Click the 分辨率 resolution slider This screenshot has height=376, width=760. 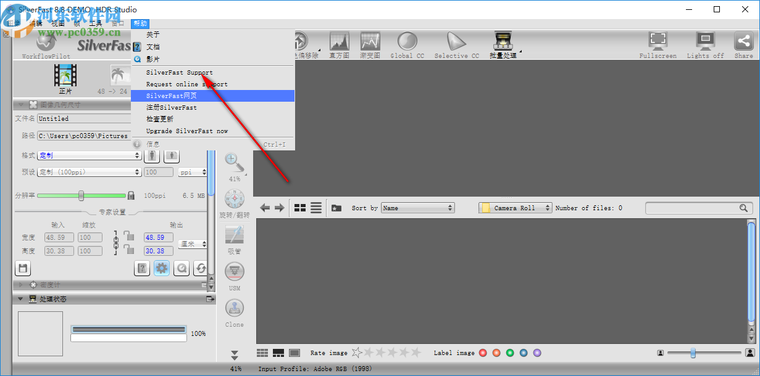point(81,195)
